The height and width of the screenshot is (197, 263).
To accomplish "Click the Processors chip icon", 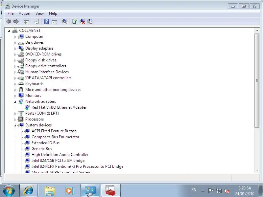I will 21,119.
